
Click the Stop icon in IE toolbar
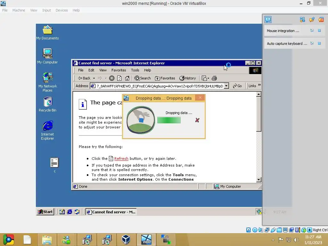tap(112, 78)
